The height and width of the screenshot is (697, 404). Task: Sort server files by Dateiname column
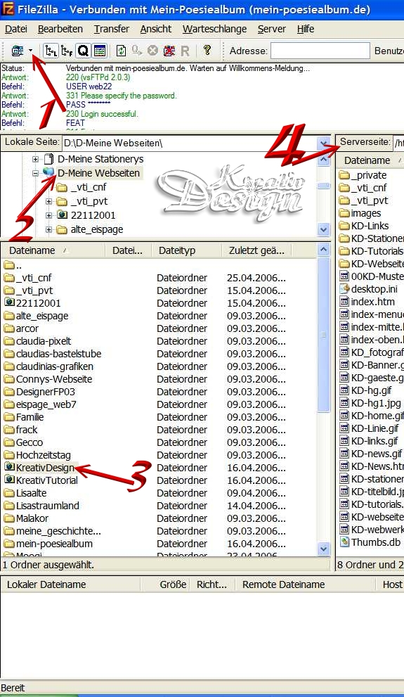click(x=370, y=160)
